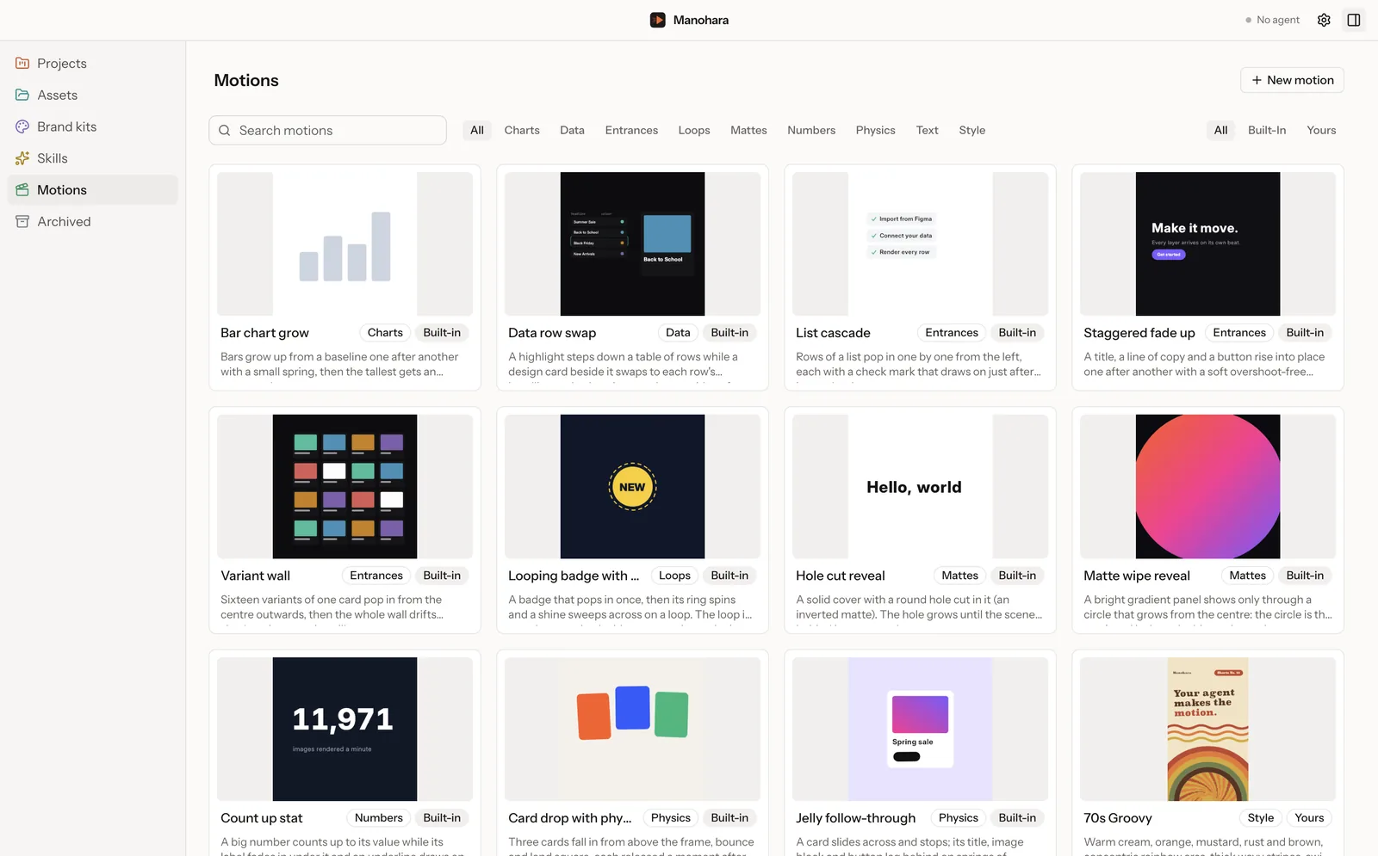The width and height of the screenshot is (1378, 856).
Task: Filter motions by Text
Action: click(928, 131)
